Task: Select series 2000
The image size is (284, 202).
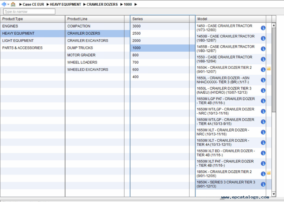Action: pos(163,40)
